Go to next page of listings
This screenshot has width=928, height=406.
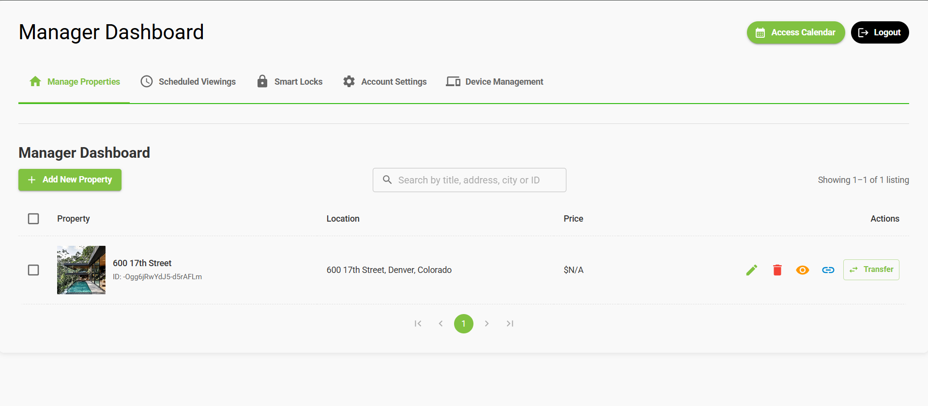(x=487, y=324)
